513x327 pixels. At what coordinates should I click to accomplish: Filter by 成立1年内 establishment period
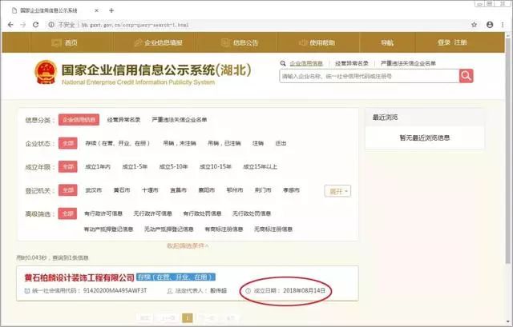(x=96, y=167)
